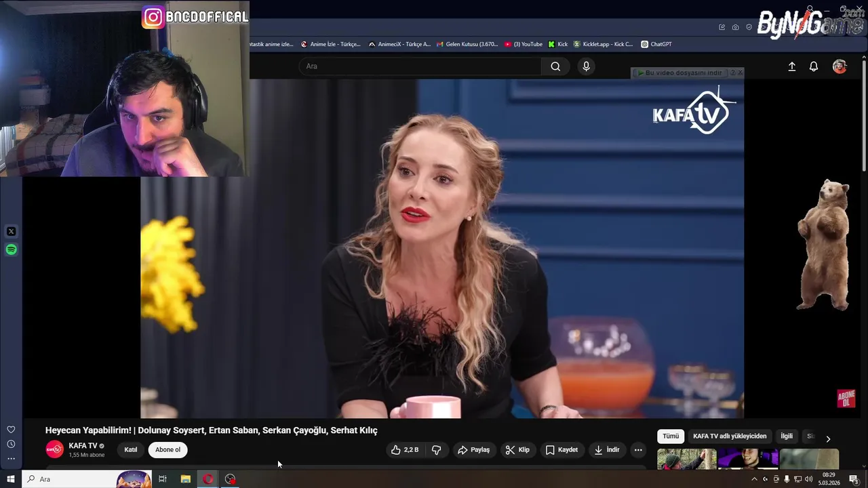Open 'Anime İzle - Türkçe' bookmark
This screenshot has height=488, width=868.
click(x=330, y=44)
